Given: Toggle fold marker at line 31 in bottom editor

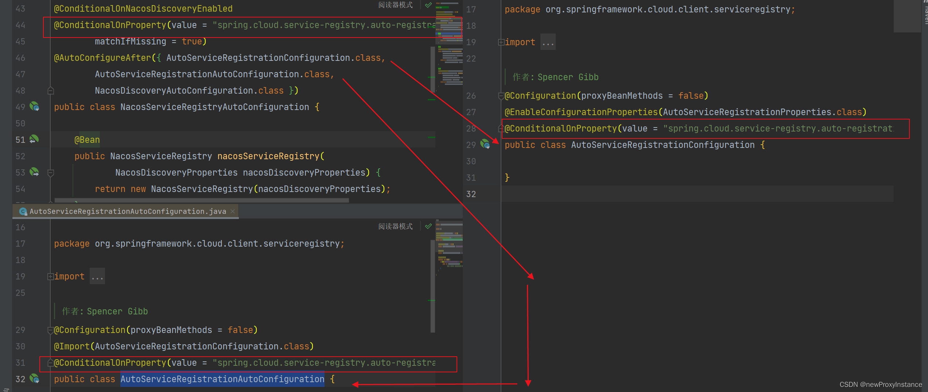Looking at the screenshot, I should coord(50,363).
